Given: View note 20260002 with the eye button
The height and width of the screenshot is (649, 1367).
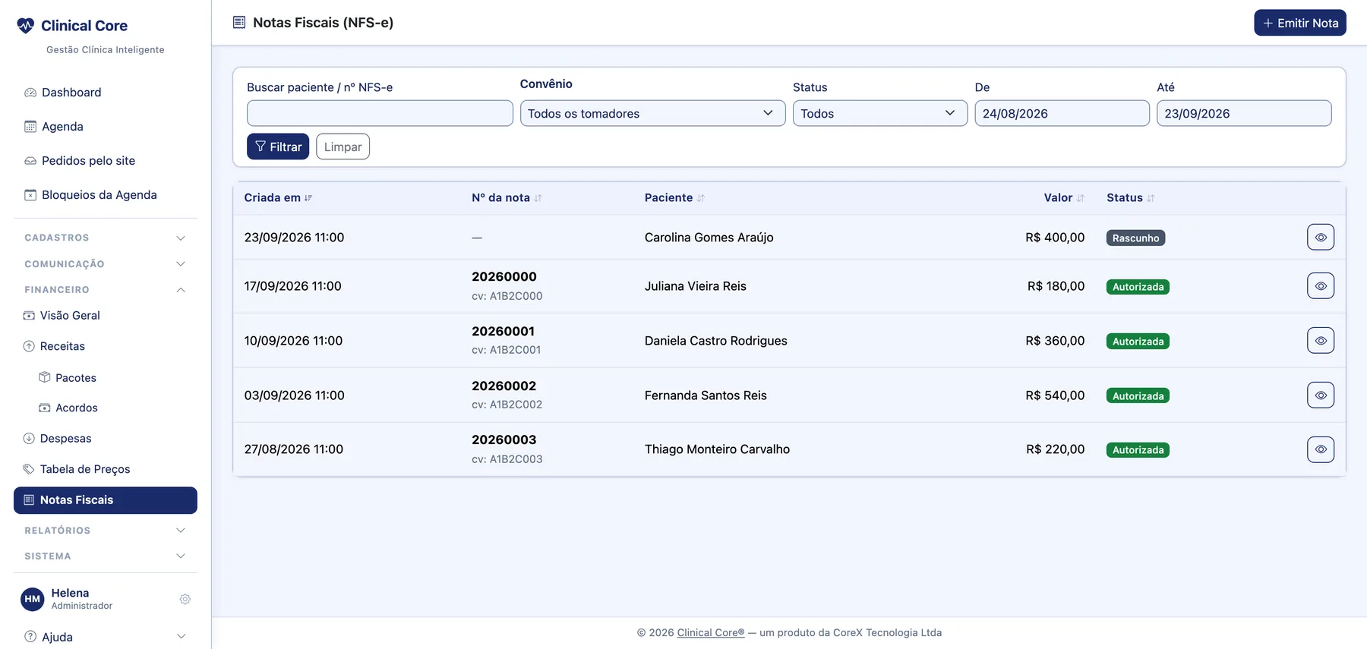Looking at the screenshot, I should [x=1321, y=395].
